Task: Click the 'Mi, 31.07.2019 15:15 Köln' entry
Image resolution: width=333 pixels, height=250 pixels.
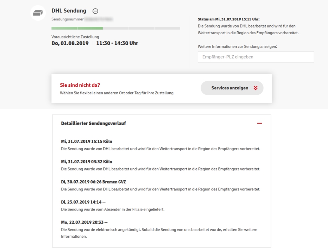Action: [87, 142]
